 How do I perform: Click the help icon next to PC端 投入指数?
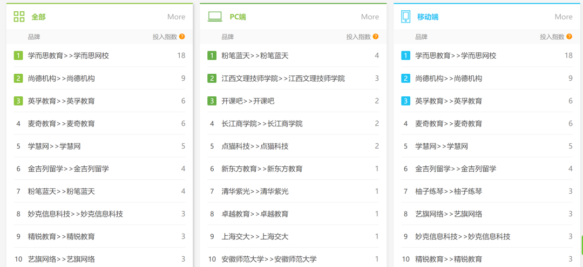point(376,37)
